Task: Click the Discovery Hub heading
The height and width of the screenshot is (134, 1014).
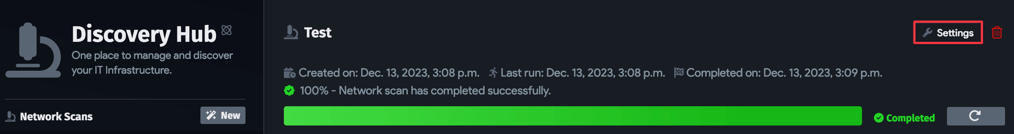Action: pos(144,34)
